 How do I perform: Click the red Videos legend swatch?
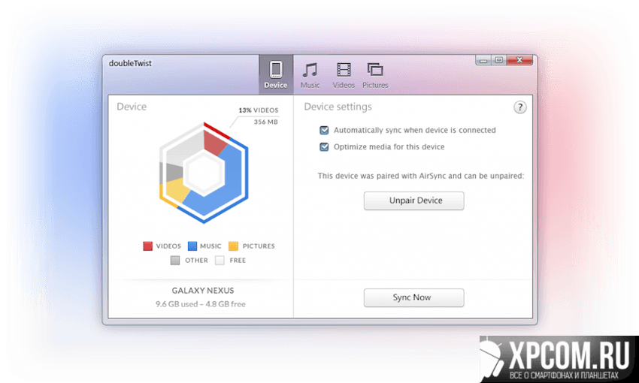pos(148,246)
